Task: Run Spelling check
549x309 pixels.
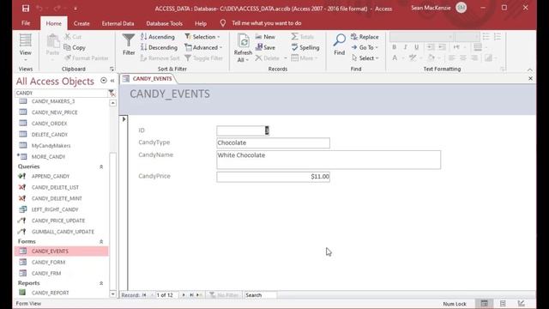Action: [x=305, y=47]
